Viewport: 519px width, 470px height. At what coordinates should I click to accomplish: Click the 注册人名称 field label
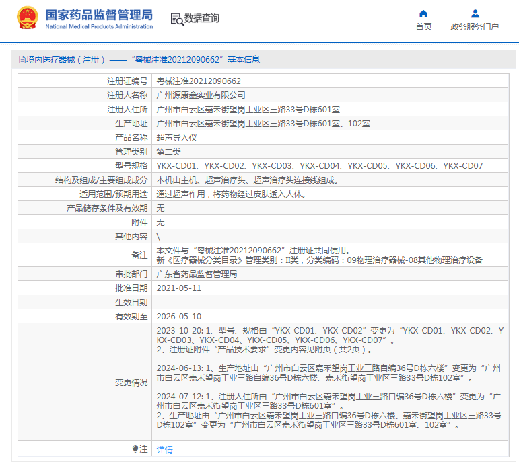tap(127, 95)
